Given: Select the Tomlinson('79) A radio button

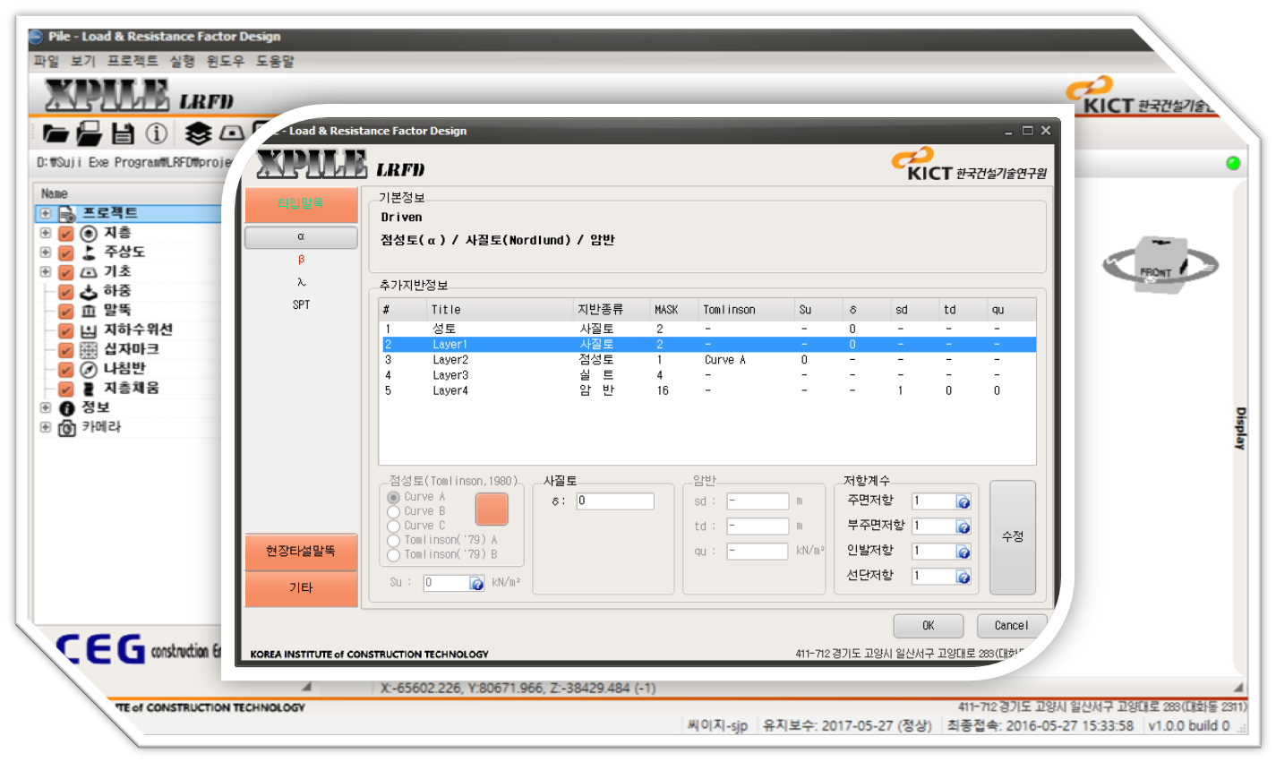Looking at the screenshot, I should coord(393,540).
